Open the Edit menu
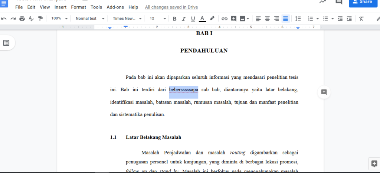This screenshot has width=380, height=173. pyautogui.click(x=31, y=7)
